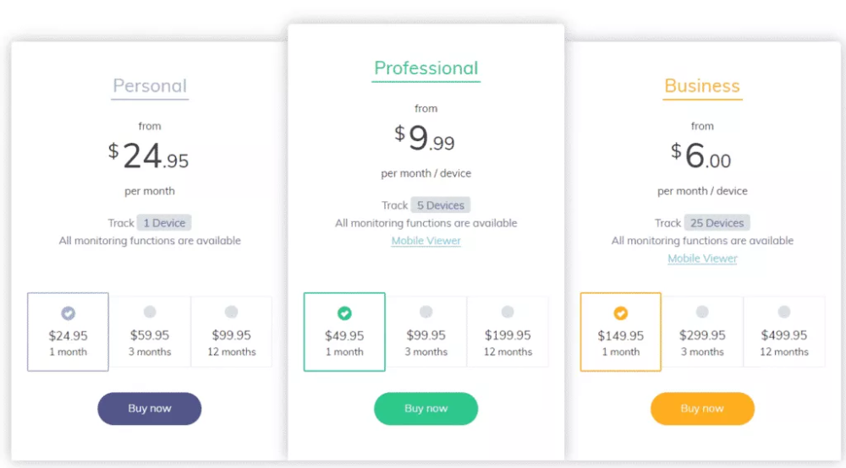Click the 25 Devices badge

click(717, 223)
